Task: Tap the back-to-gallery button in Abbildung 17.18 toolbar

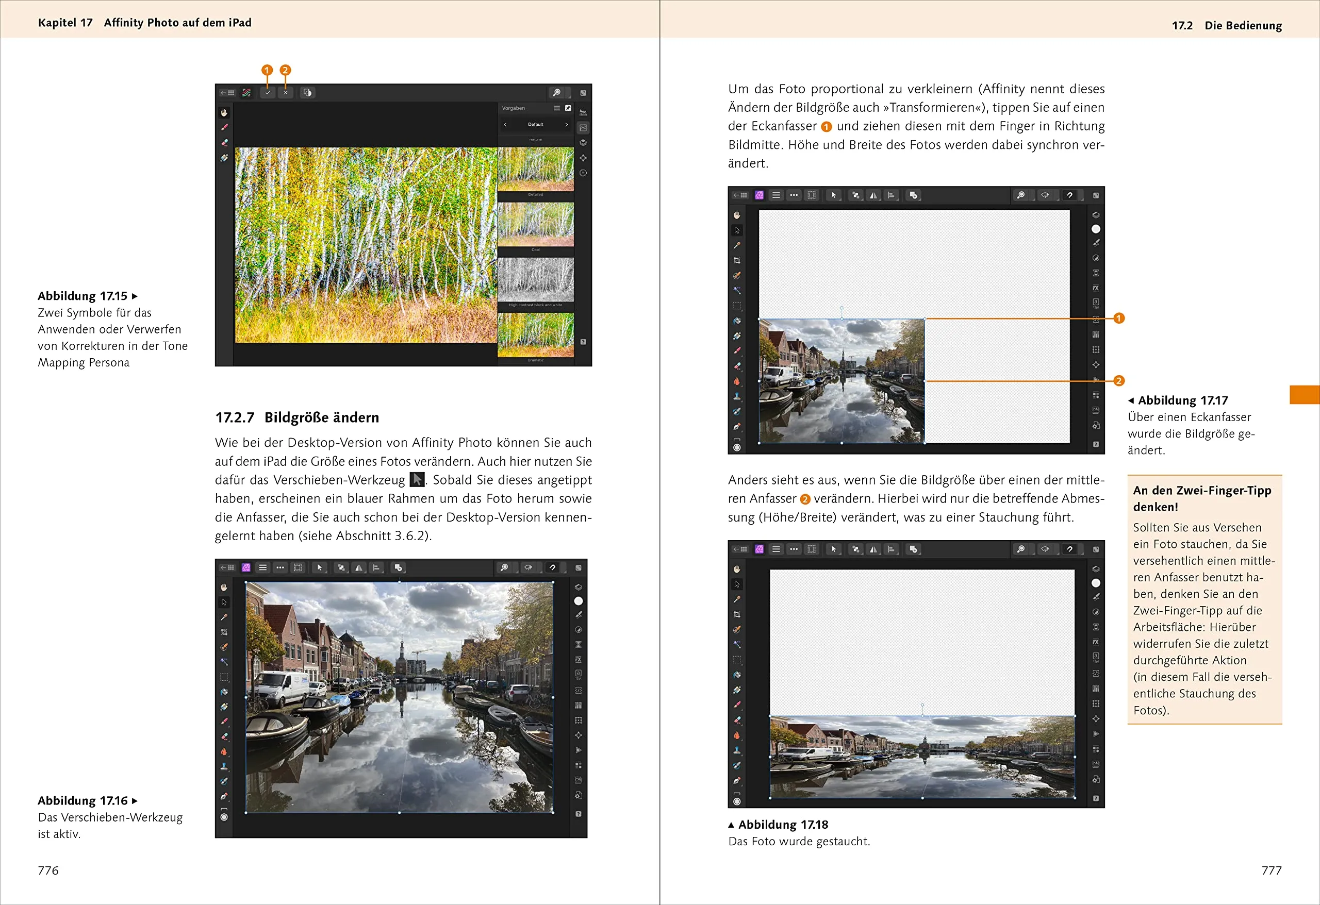Action: (740, 549)
